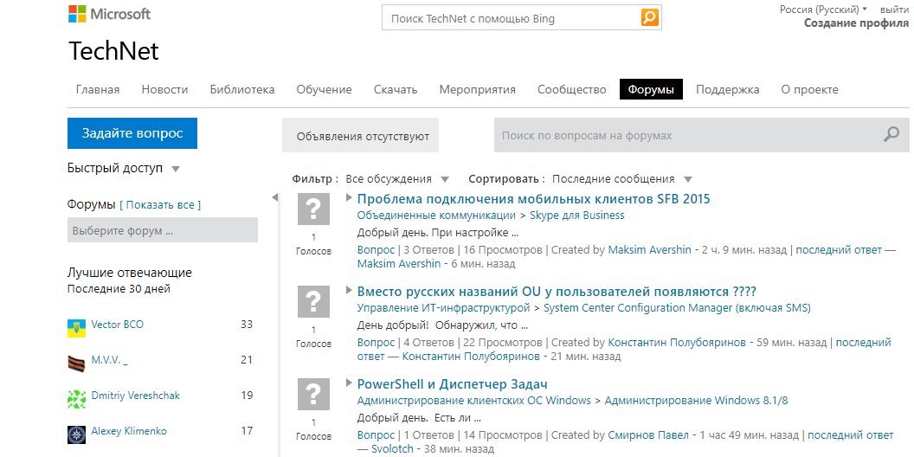Open thread PowerShell и Диспетчер Задач
Screen dimensions: 914x457
point(452,384)
